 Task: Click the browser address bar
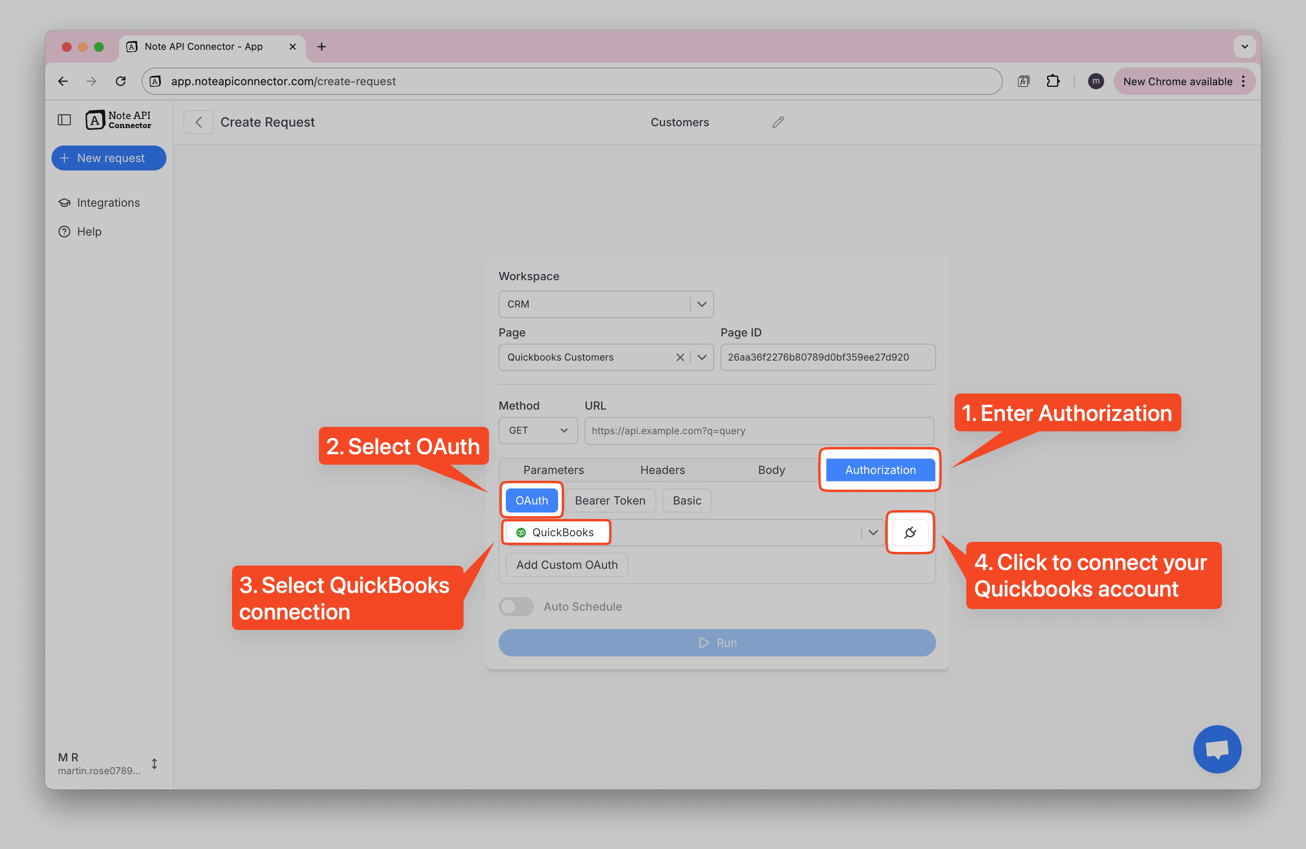tap(572, 81)
